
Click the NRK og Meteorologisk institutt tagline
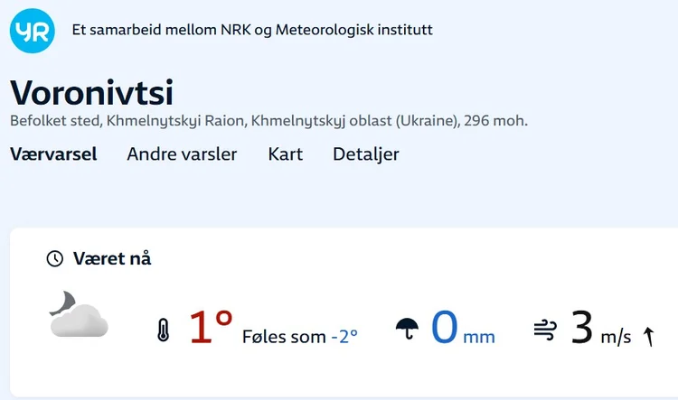(252, 30)
